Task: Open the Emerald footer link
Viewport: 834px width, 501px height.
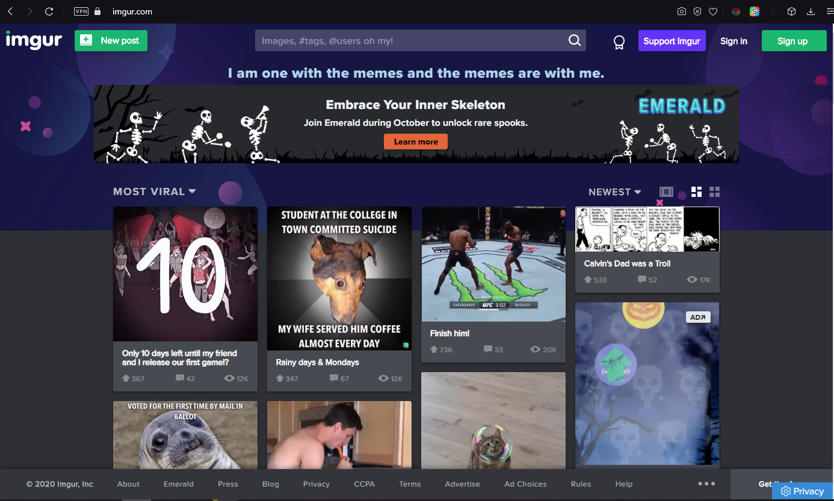Action: tap(179, 484)
